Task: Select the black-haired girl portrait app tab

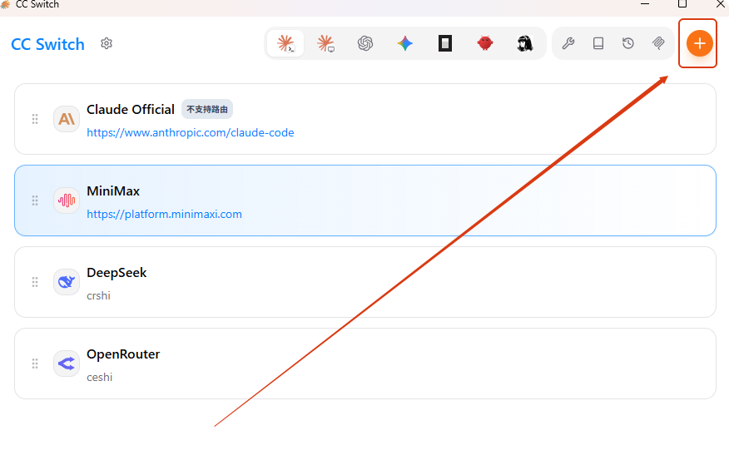Action: 525,44
